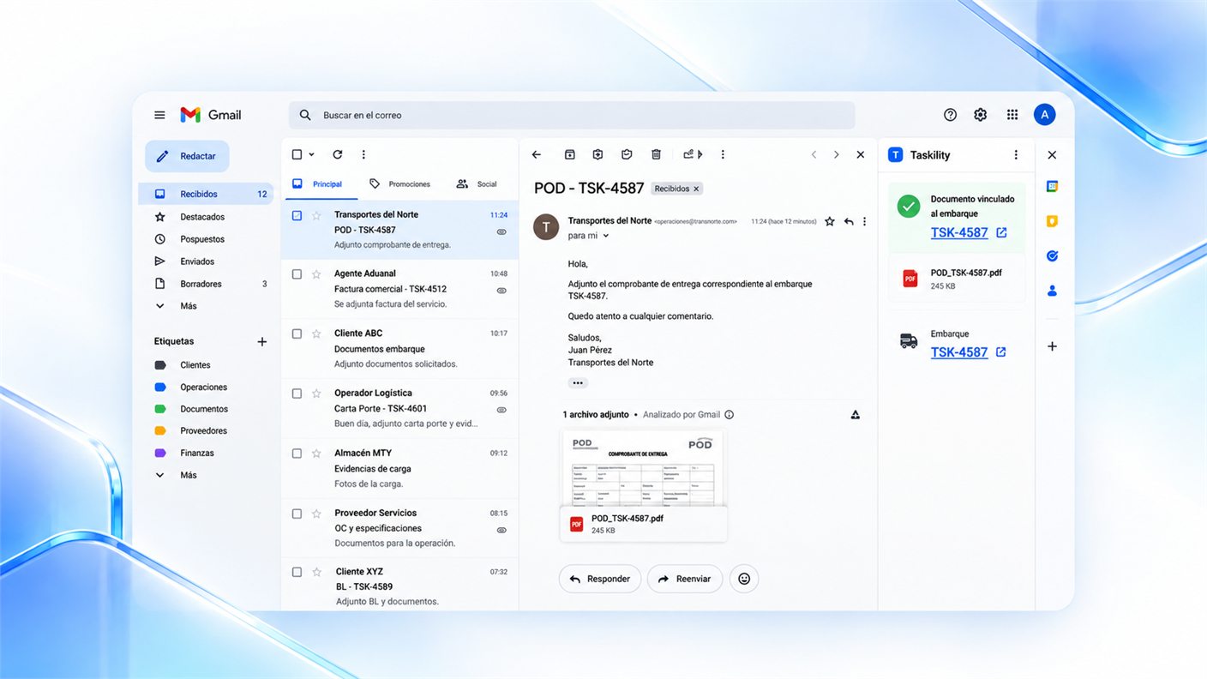Image resolution: width=1207 pixels, height=679 pixels.
Task: Open Taskility panel more options menu
Action: [x=1016, y=155]
